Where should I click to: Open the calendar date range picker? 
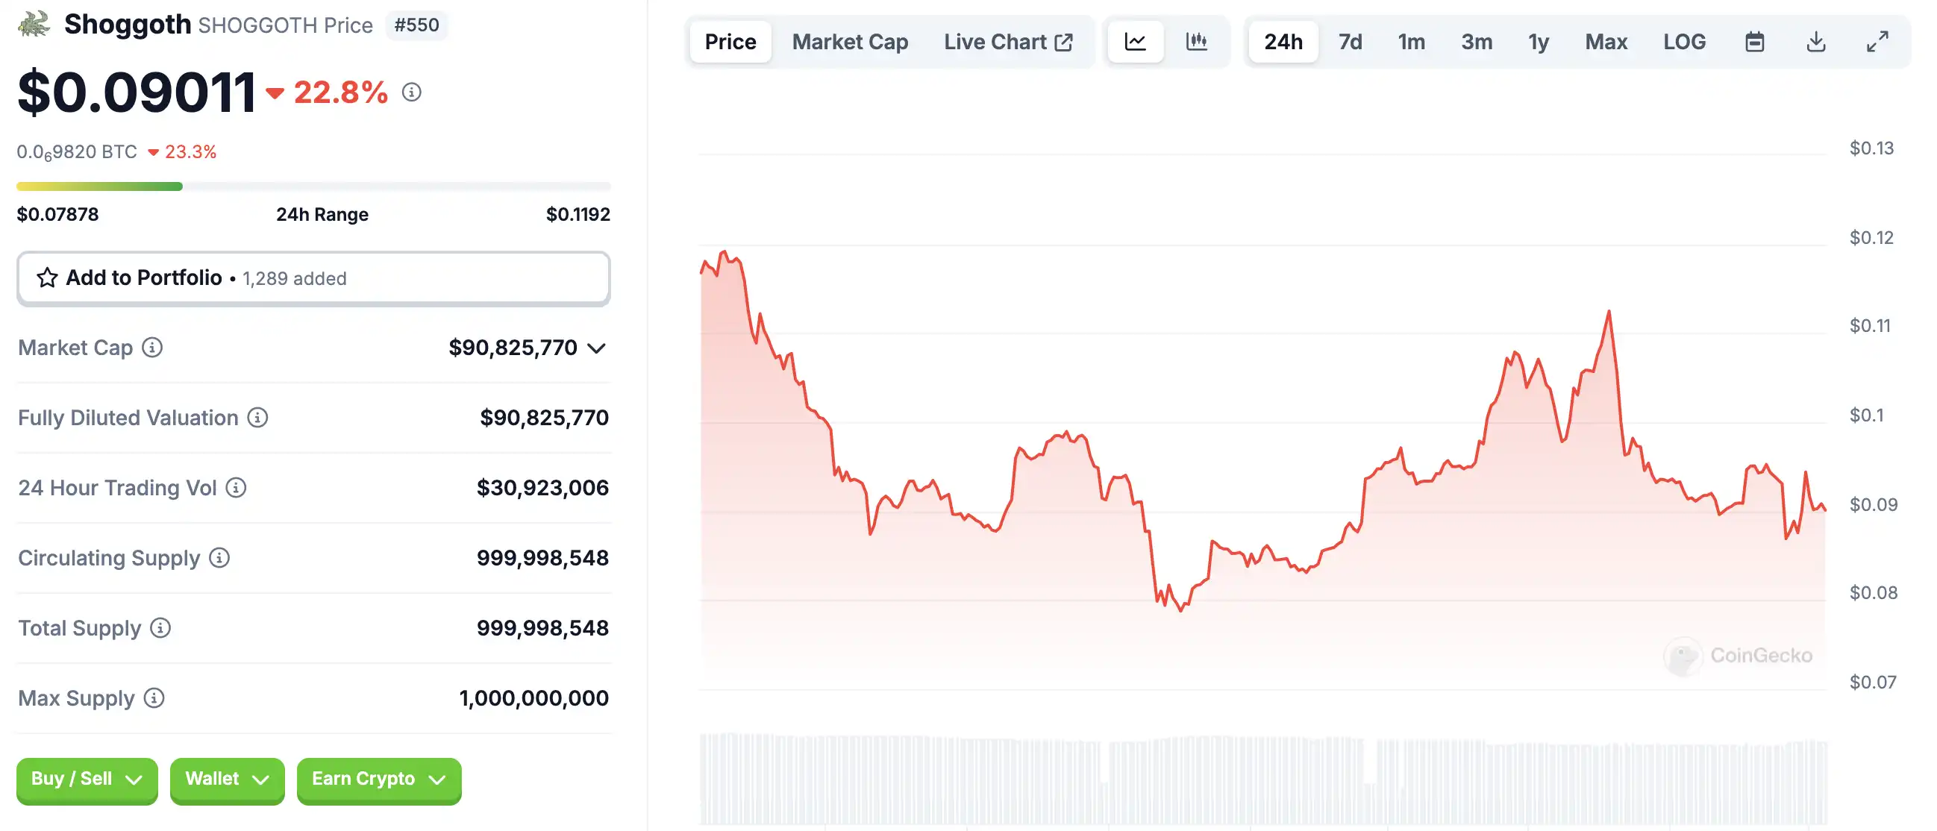click(x=1754, y=41)
